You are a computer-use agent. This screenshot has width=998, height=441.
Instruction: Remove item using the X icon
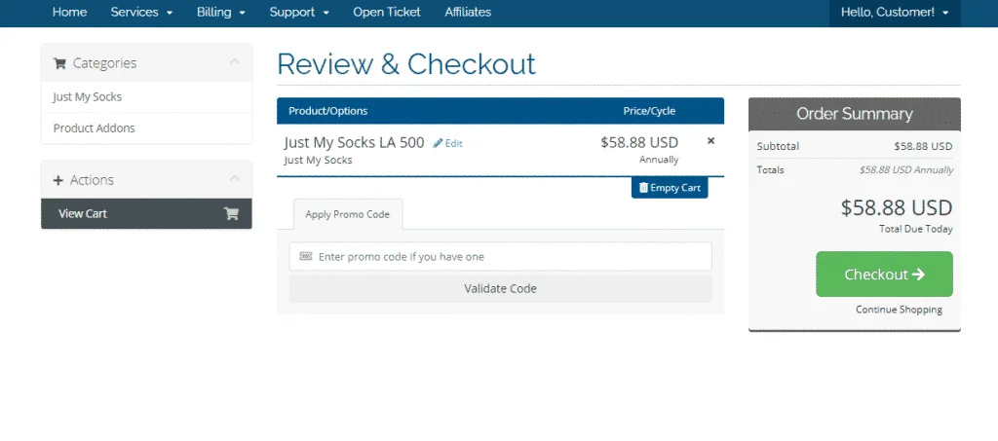click(x=710, y=141)
